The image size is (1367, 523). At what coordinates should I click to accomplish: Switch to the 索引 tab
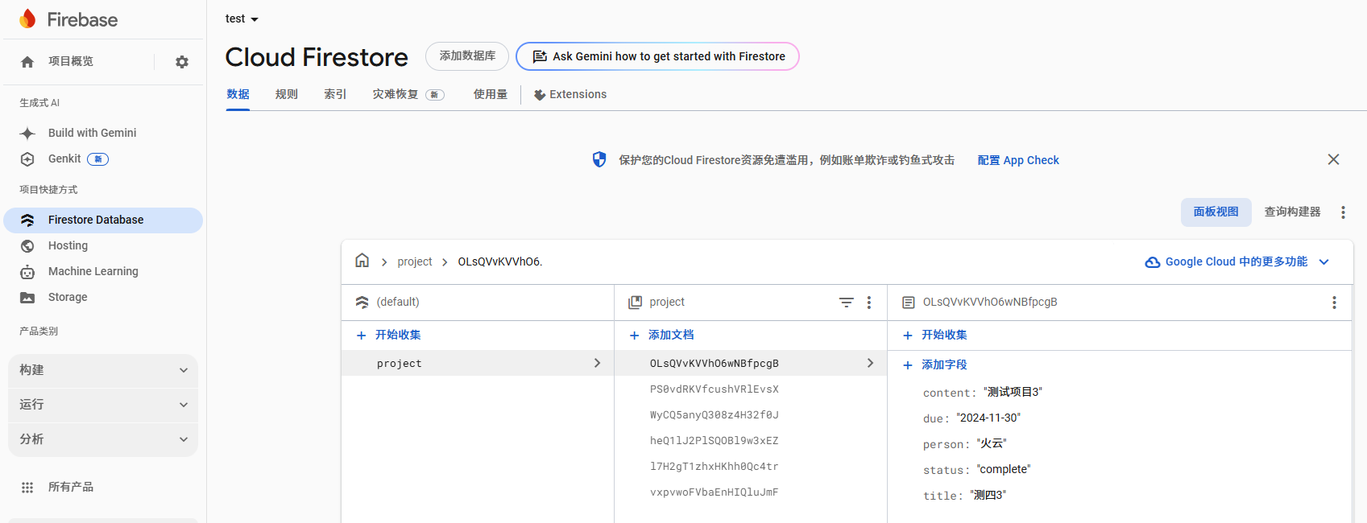(x=335, y=94)
